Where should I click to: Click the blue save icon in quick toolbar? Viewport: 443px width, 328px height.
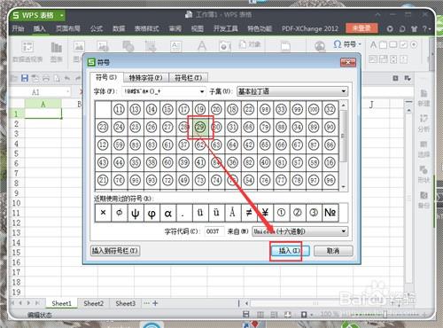(25, 78)
